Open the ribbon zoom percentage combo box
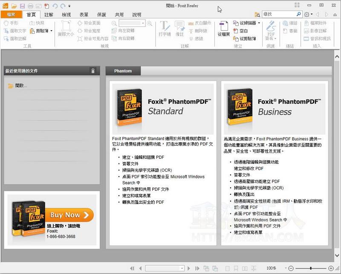This screenshot has height=274, width=341. (132, 23)
